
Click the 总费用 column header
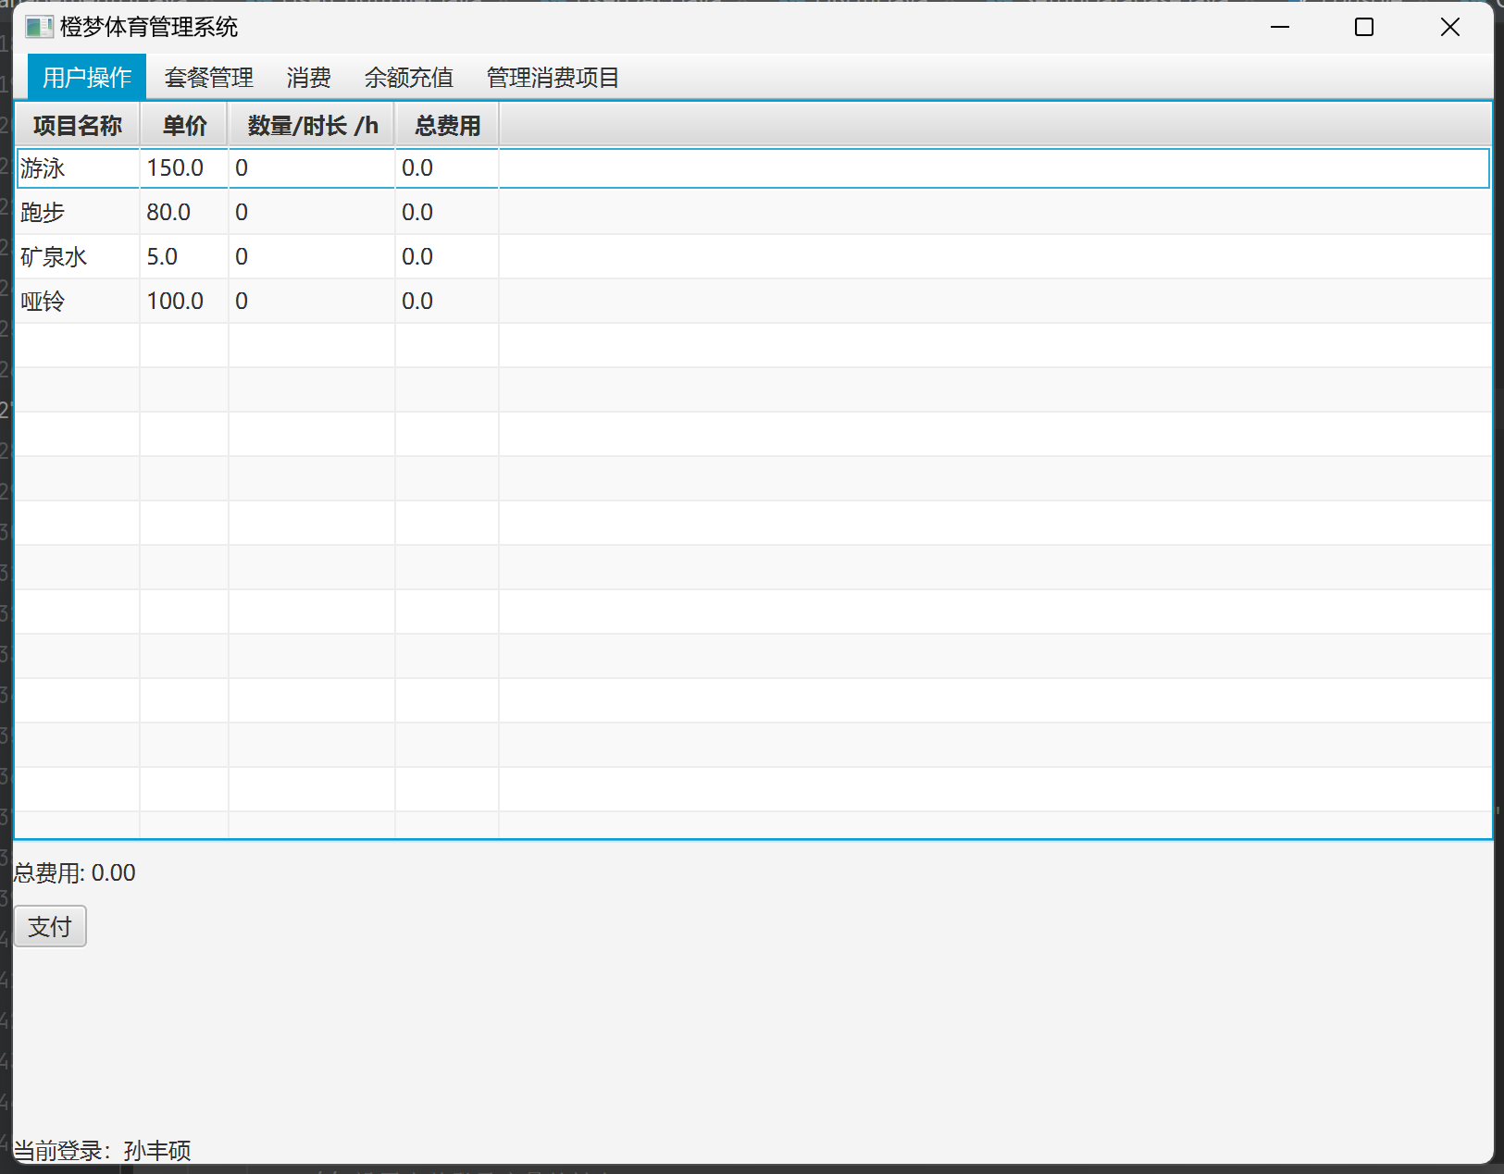[x=447, y=126]
